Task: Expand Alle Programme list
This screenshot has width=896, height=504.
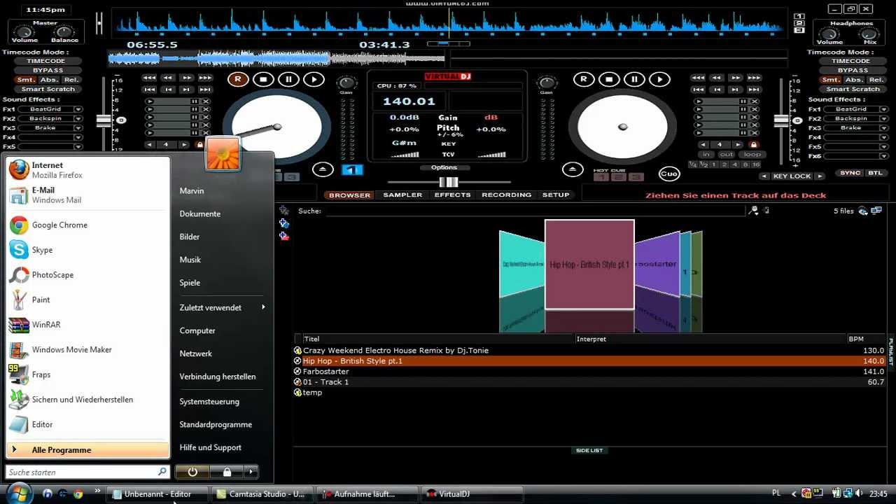Action: pos(87,450)
